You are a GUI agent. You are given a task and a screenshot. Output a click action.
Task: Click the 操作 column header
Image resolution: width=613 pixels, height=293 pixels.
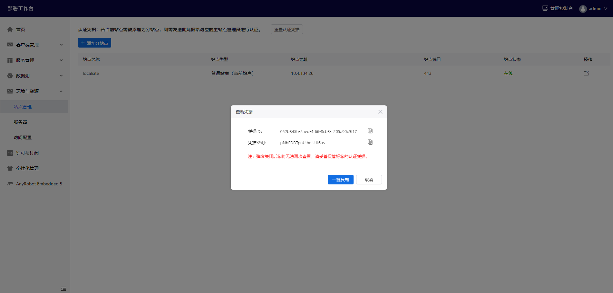point(588,59)
